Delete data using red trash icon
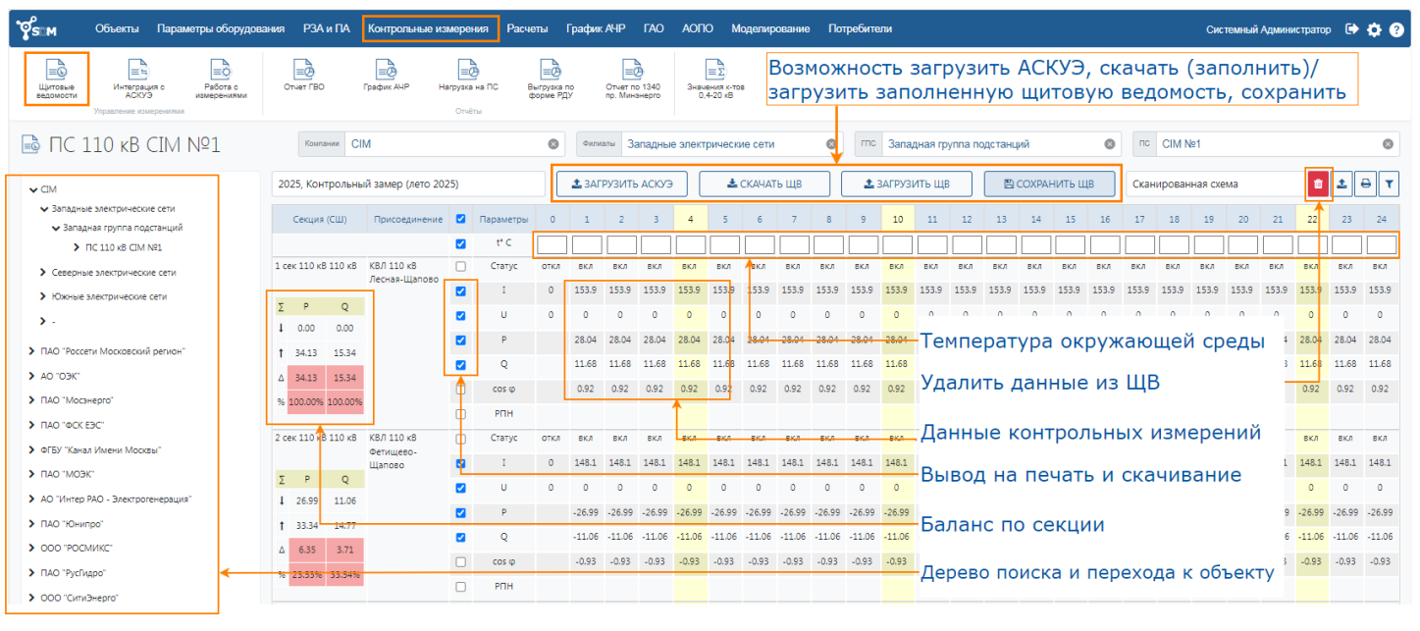The image size is (1420, 631). (1317, 184)
